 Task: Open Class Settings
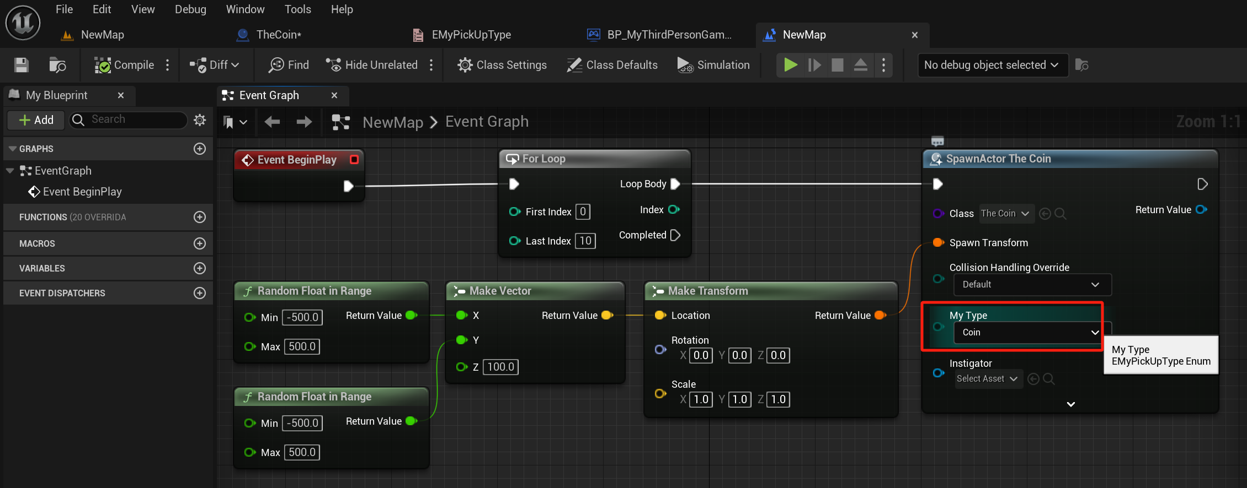pyautogui.click(x=502, y=65)
